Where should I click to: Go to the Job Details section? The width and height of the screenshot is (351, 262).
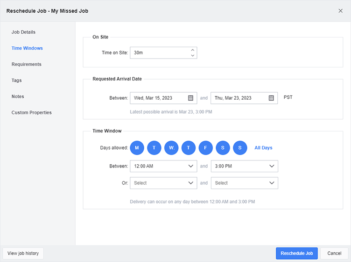(x=23, y=32)
